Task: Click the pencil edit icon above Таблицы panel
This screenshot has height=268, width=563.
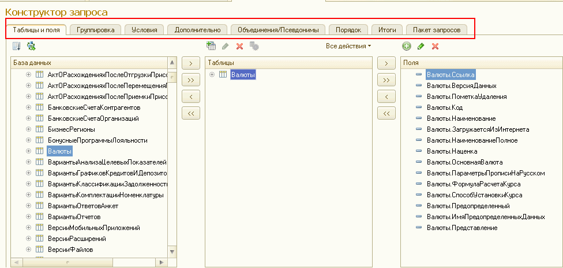Action: (x=226, y=46)
